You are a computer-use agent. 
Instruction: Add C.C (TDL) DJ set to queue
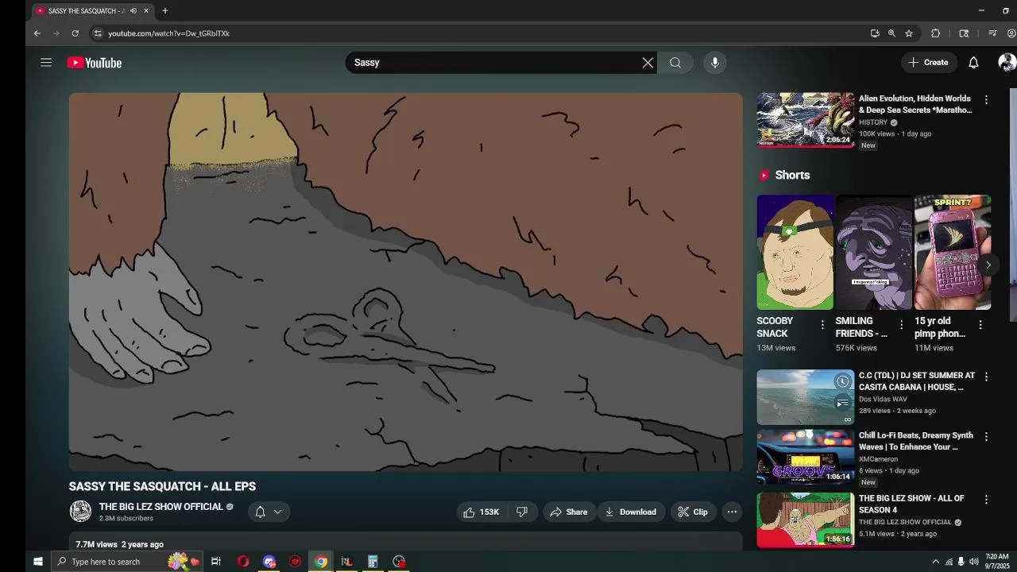[842, 404]
